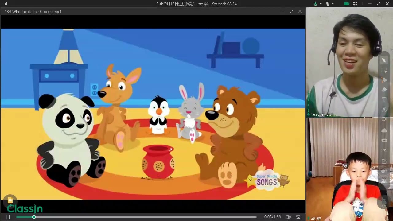The image size is (393, 221).
Task: Click the signal strength icon
Action: 5,4
